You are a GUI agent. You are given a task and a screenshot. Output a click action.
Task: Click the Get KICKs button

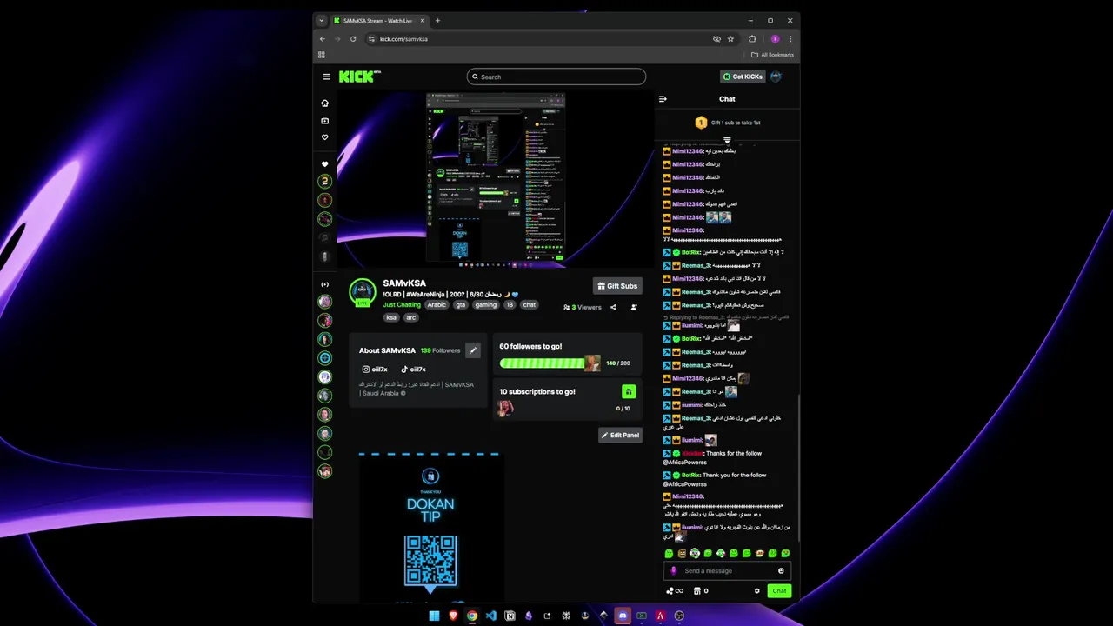point(743,77)
